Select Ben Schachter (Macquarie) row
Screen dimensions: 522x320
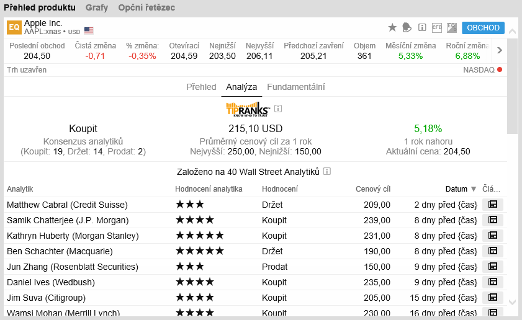[255, 251]
